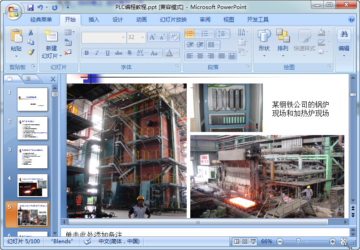Decrease font size with small A
Screen dimensions: 360x250
pos(162,37)
